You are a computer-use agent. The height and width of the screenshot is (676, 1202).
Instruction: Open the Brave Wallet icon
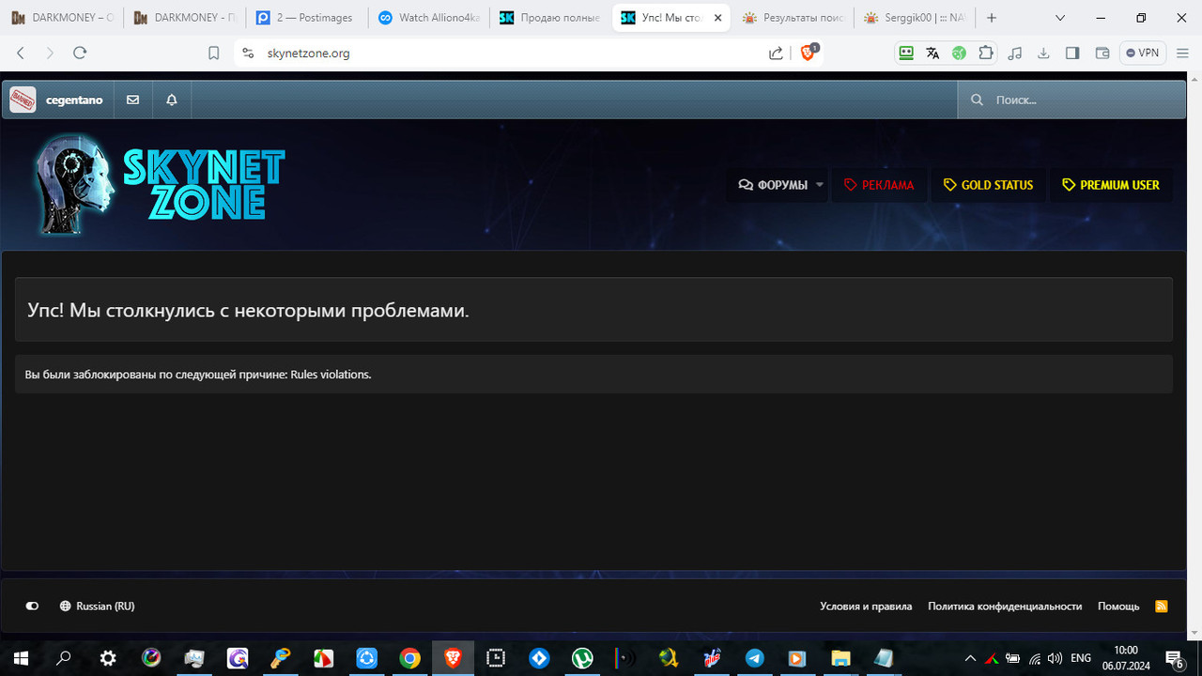click(1102, 54)
